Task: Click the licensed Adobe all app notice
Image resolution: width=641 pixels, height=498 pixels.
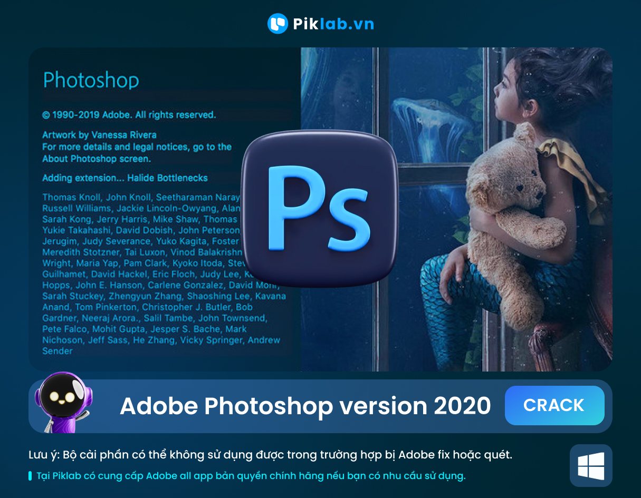Action: click(251, 476)
